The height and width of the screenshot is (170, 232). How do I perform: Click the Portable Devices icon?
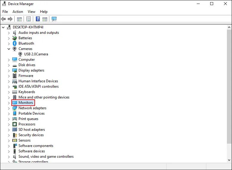coord(14,113)
